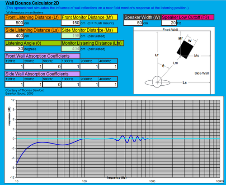The image size is (226, 185).
Task: Click Front Wall 250Hz absorption cell
Action: pyautogui.click(x=33, y=66)
